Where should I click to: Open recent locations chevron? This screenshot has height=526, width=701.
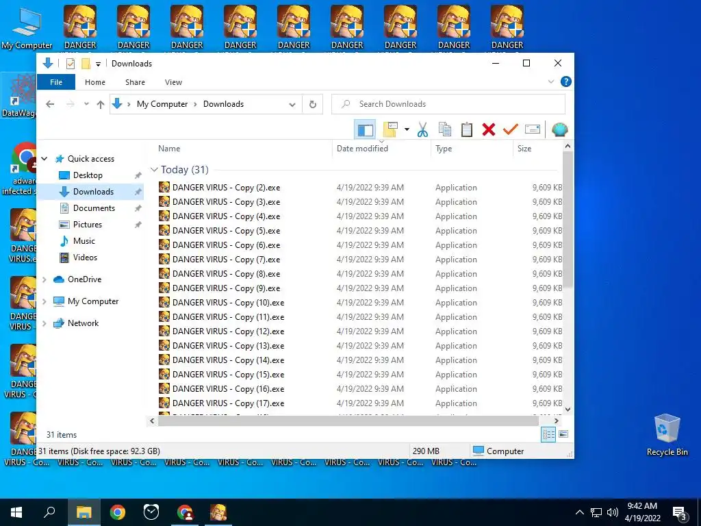pos(86,104)
